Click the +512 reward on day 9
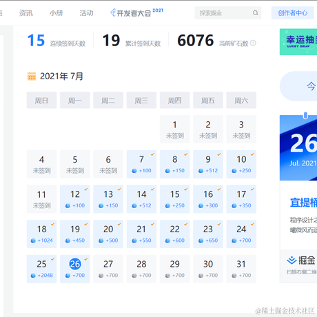317x317 pixels. tap(212, 171)
